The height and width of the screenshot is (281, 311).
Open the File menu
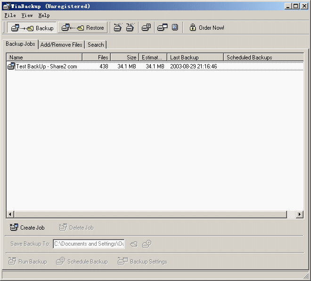(x=10, y=16)
